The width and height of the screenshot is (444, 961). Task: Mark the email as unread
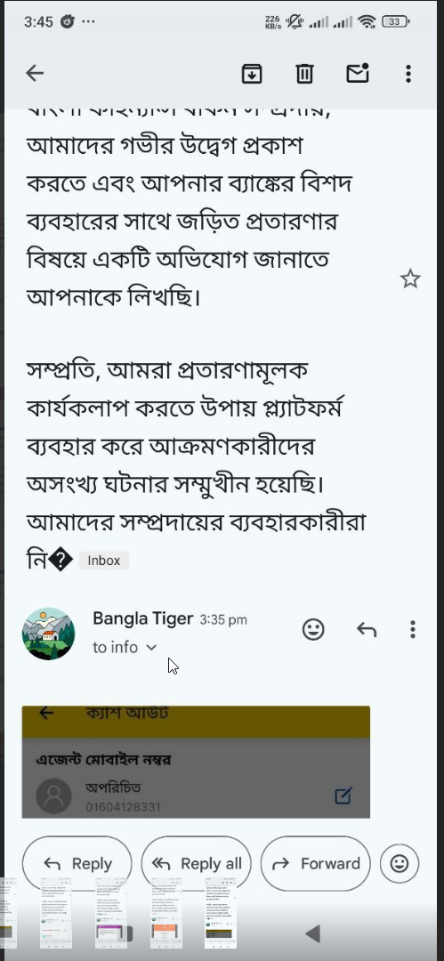[x=358, y=73]
